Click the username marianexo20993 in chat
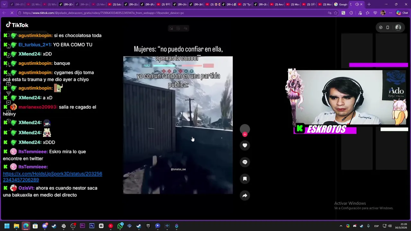The height and width of the screenshot is (231, 411). 37,107
